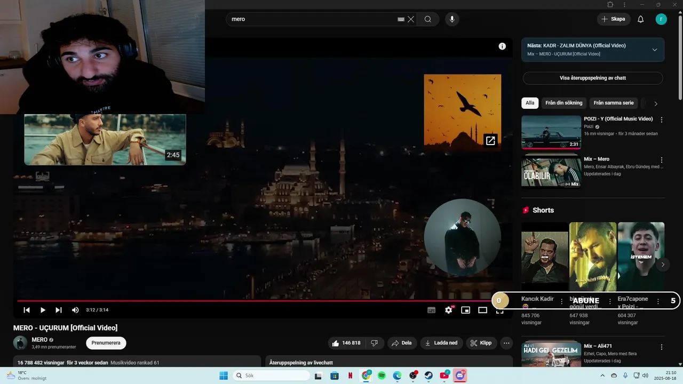Toggle theater mode
This screenshot has height=384, width=683.
pyautogui.click(x=482, y=310)
